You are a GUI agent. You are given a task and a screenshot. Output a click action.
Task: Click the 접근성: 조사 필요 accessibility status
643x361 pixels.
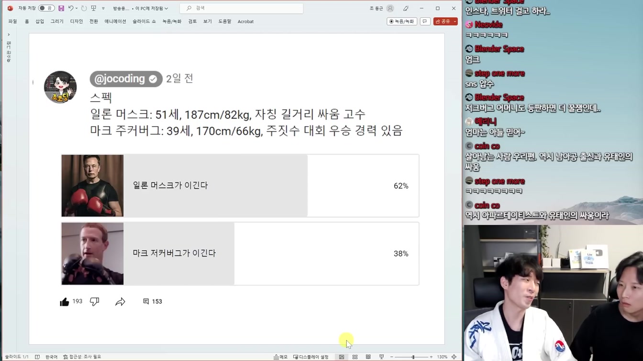click(x=82, y=357)
